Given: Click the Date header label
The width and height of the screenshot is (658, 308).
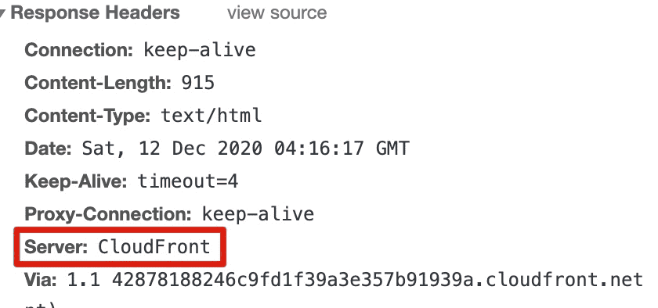Looking at the screenshot, I should pyautogui.click(x=49, y=149).
